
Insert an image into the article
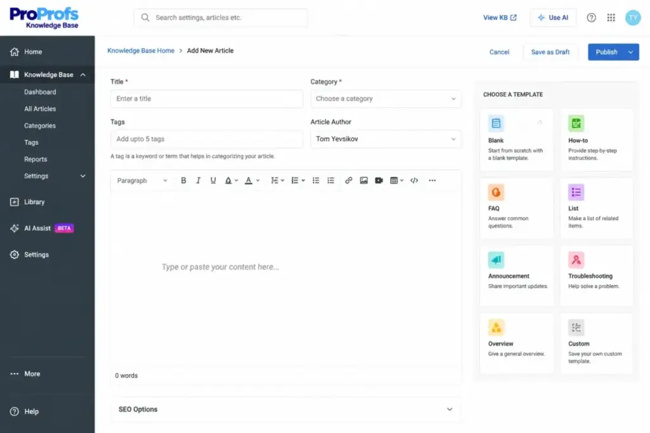364,181
